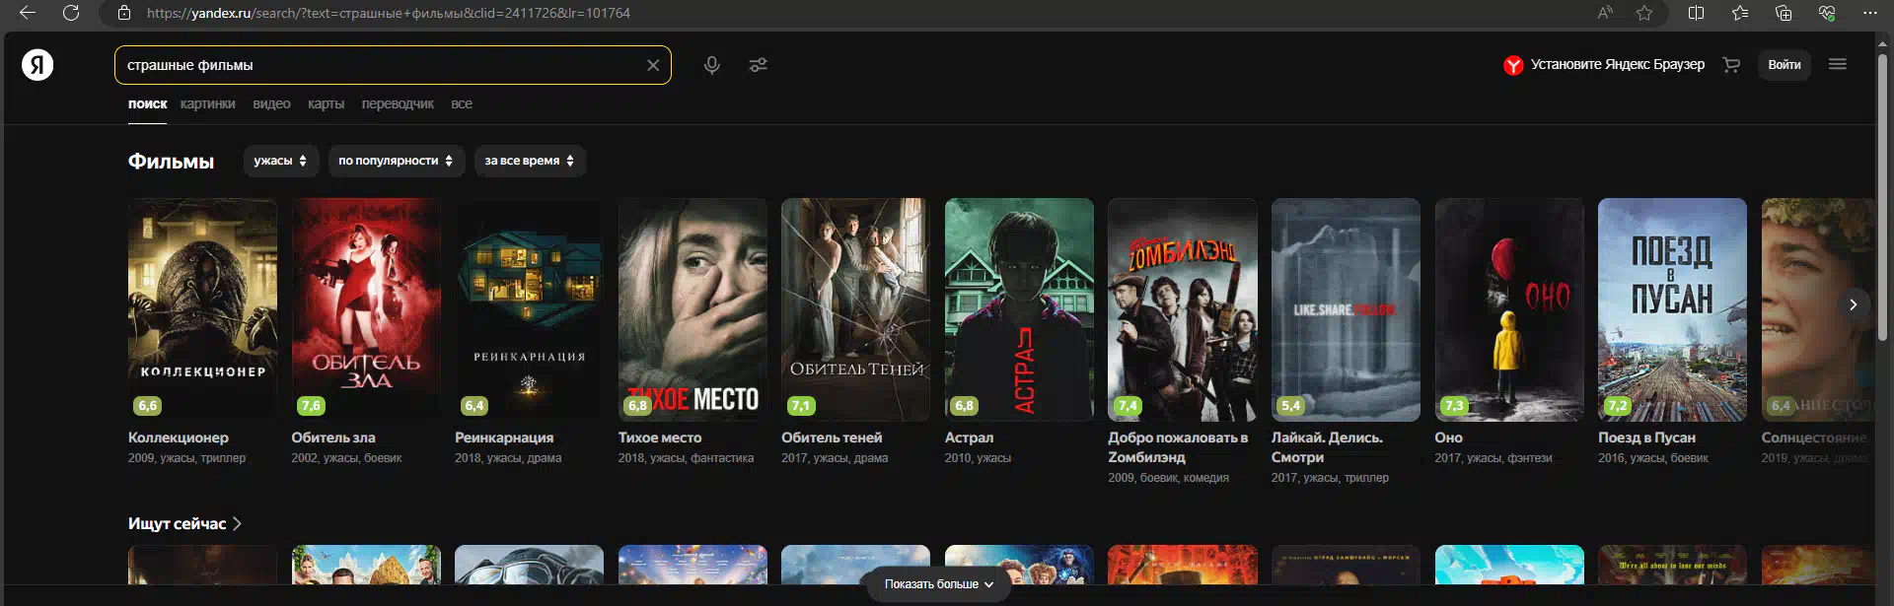
Task: Click the address bar URL
Action: [x=389, y=13]
